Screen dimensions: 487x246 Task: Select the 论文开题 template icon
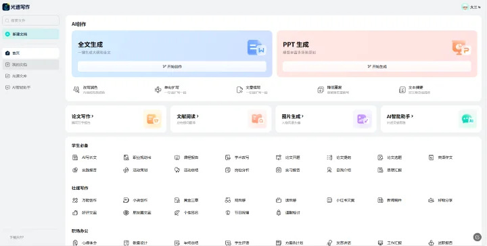pyautogui.click(x=279, y=157)
